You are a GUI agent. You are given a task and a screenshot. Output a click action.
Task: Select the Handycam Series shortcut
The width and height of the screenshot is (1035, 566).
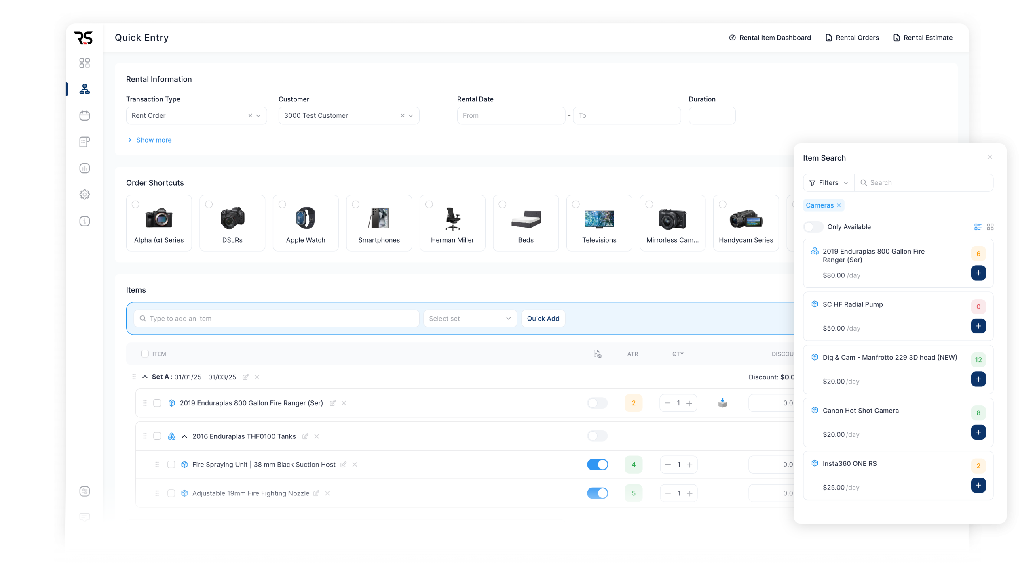tap(746, 223)
